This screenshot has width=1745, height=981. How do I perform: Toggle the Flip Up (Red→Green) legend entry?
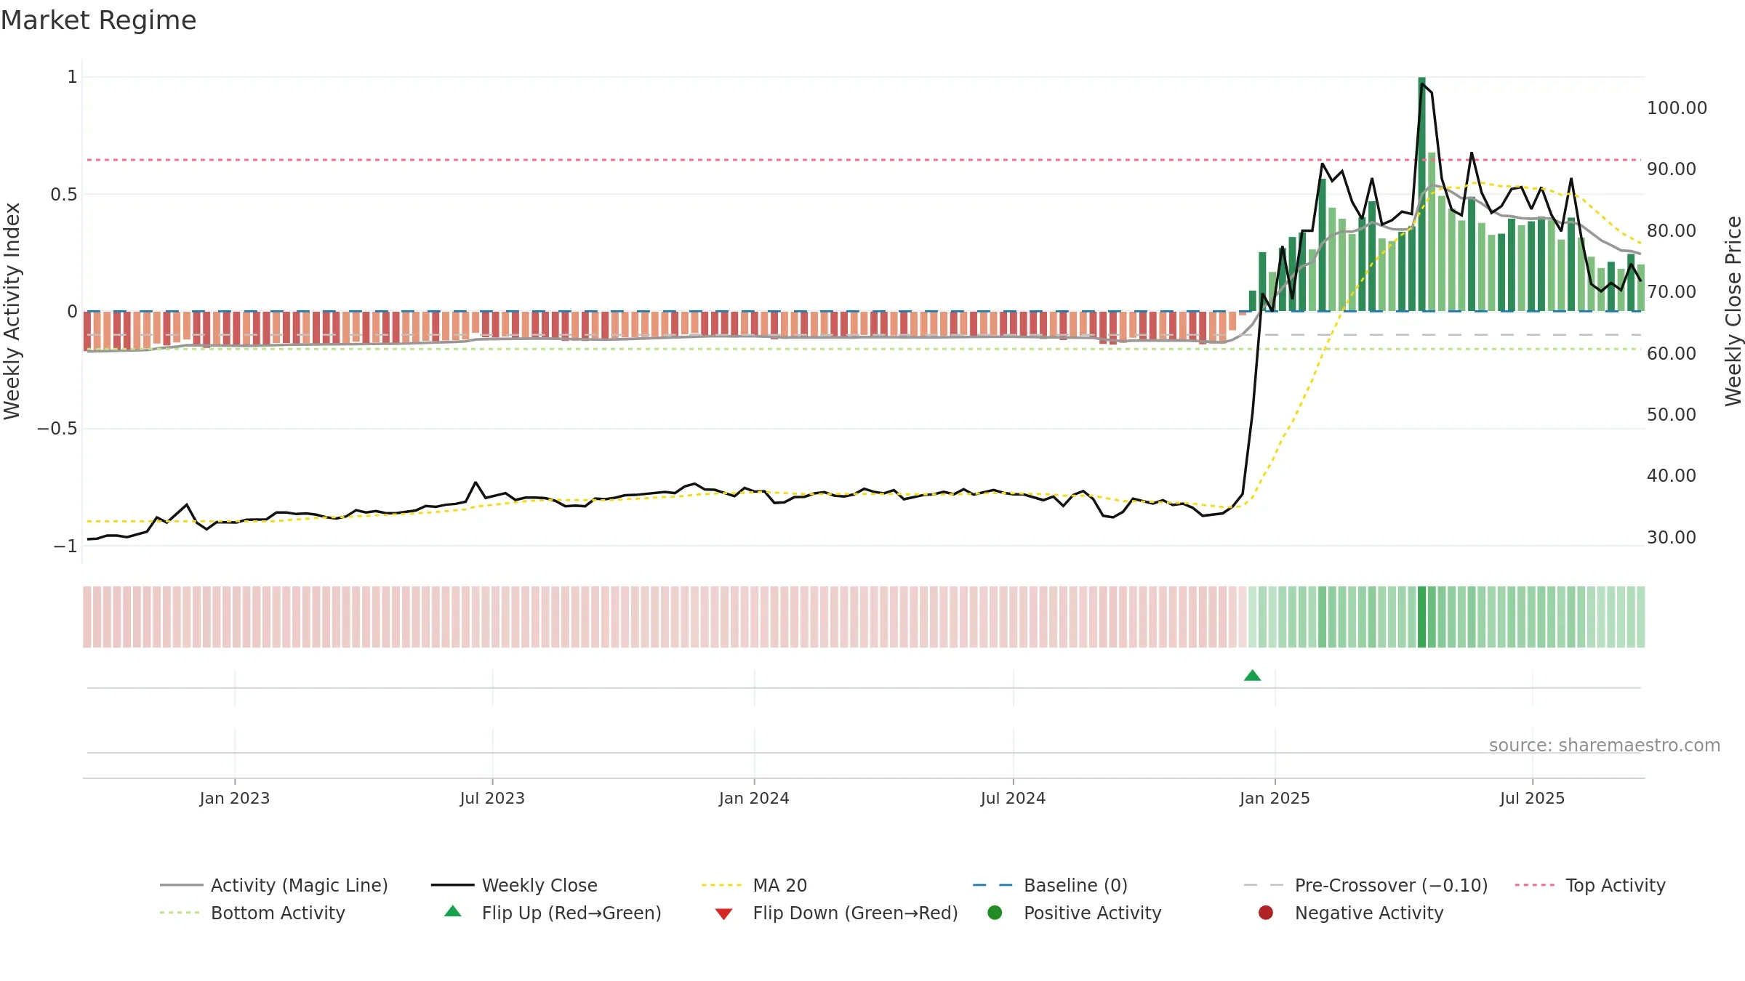coord(553,913)
